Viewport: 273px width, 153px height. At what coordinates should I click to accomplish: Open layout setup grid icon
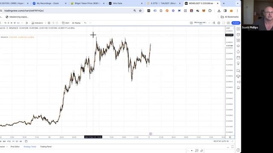(191, 23)
